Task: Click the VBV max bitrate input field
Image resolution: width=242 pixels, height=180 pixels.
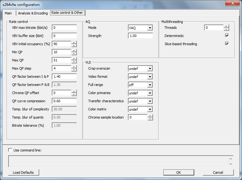Action: click(x=64, y=28)
